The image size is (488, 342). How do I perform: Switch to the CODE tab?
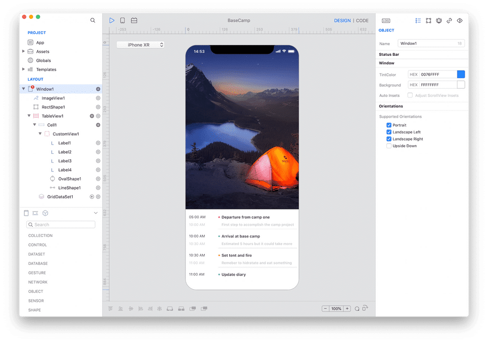click(362, 21)
